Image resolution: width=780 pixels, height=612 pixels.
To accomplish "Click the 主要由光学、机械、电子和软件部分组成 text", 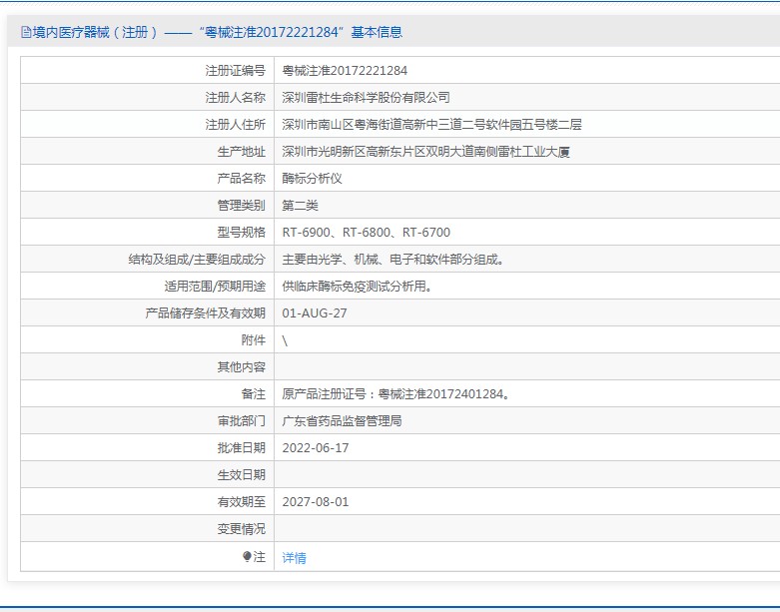I will pos(392,259).
